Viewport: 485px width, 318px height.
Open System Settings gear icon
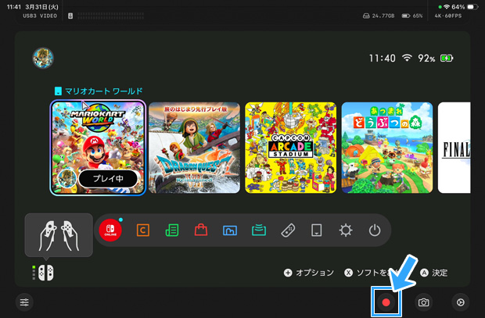tap(346, 230)
